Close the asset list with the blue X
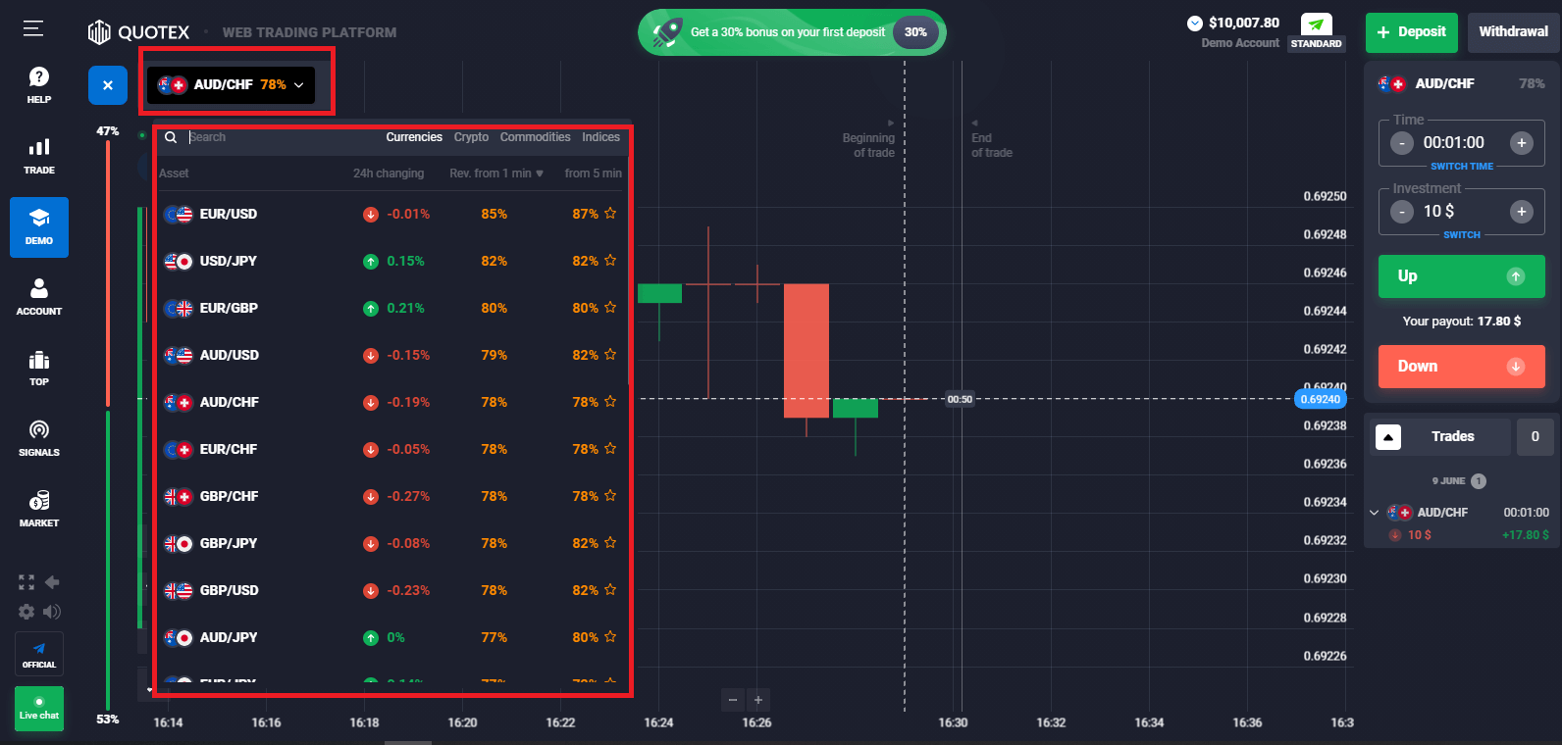 click(x=108, y=85)
